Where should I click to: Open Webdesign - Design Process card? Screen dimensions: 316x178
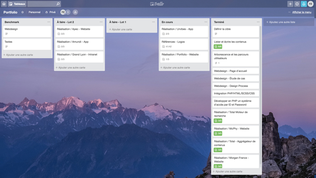pos(236,86)
